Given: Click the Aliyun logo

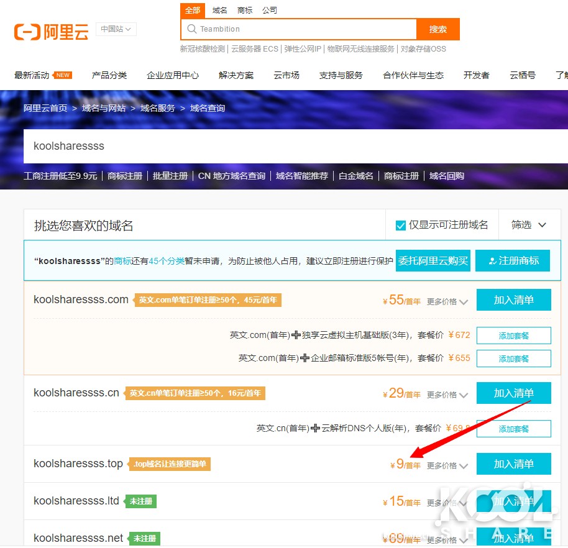Looking at the screenshot, I should 51,32.
